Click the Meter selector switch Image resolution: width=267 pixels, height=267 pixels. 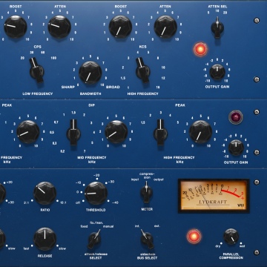click(146, 192)
